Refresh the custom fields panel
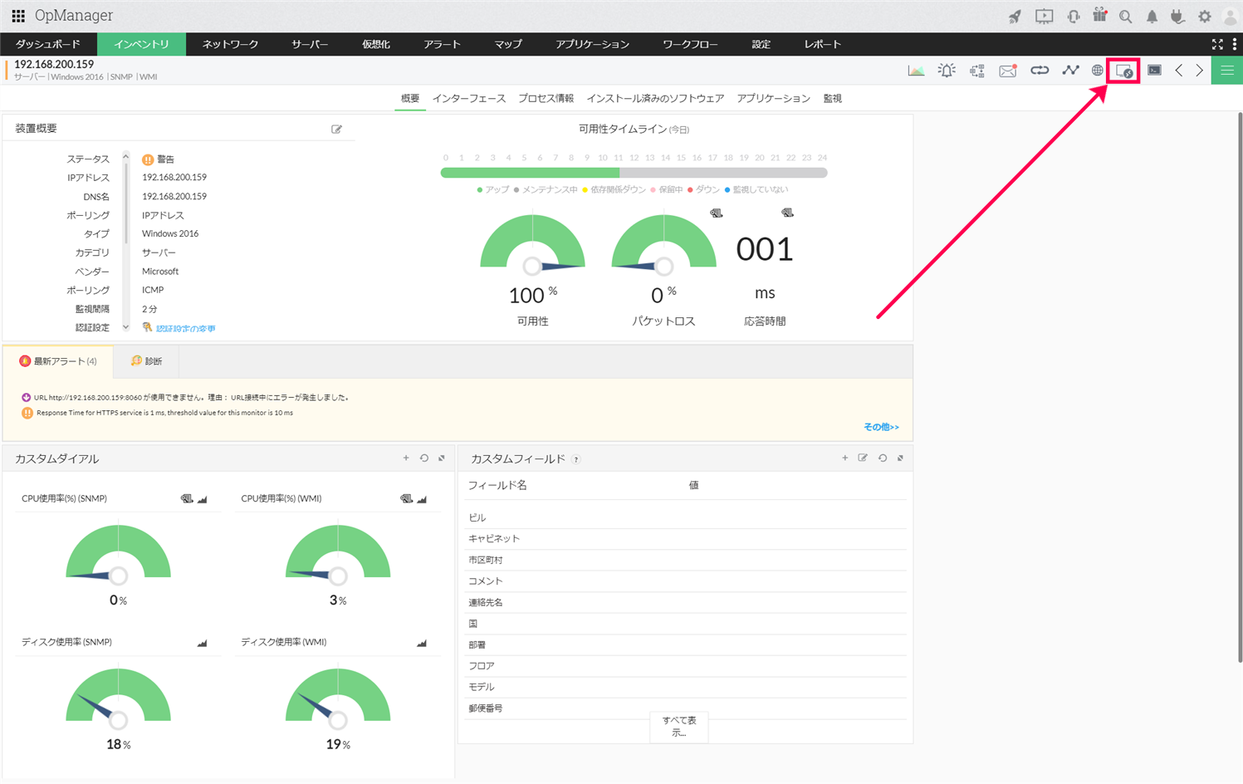1243x784 pixels. [x=883, y=458]
